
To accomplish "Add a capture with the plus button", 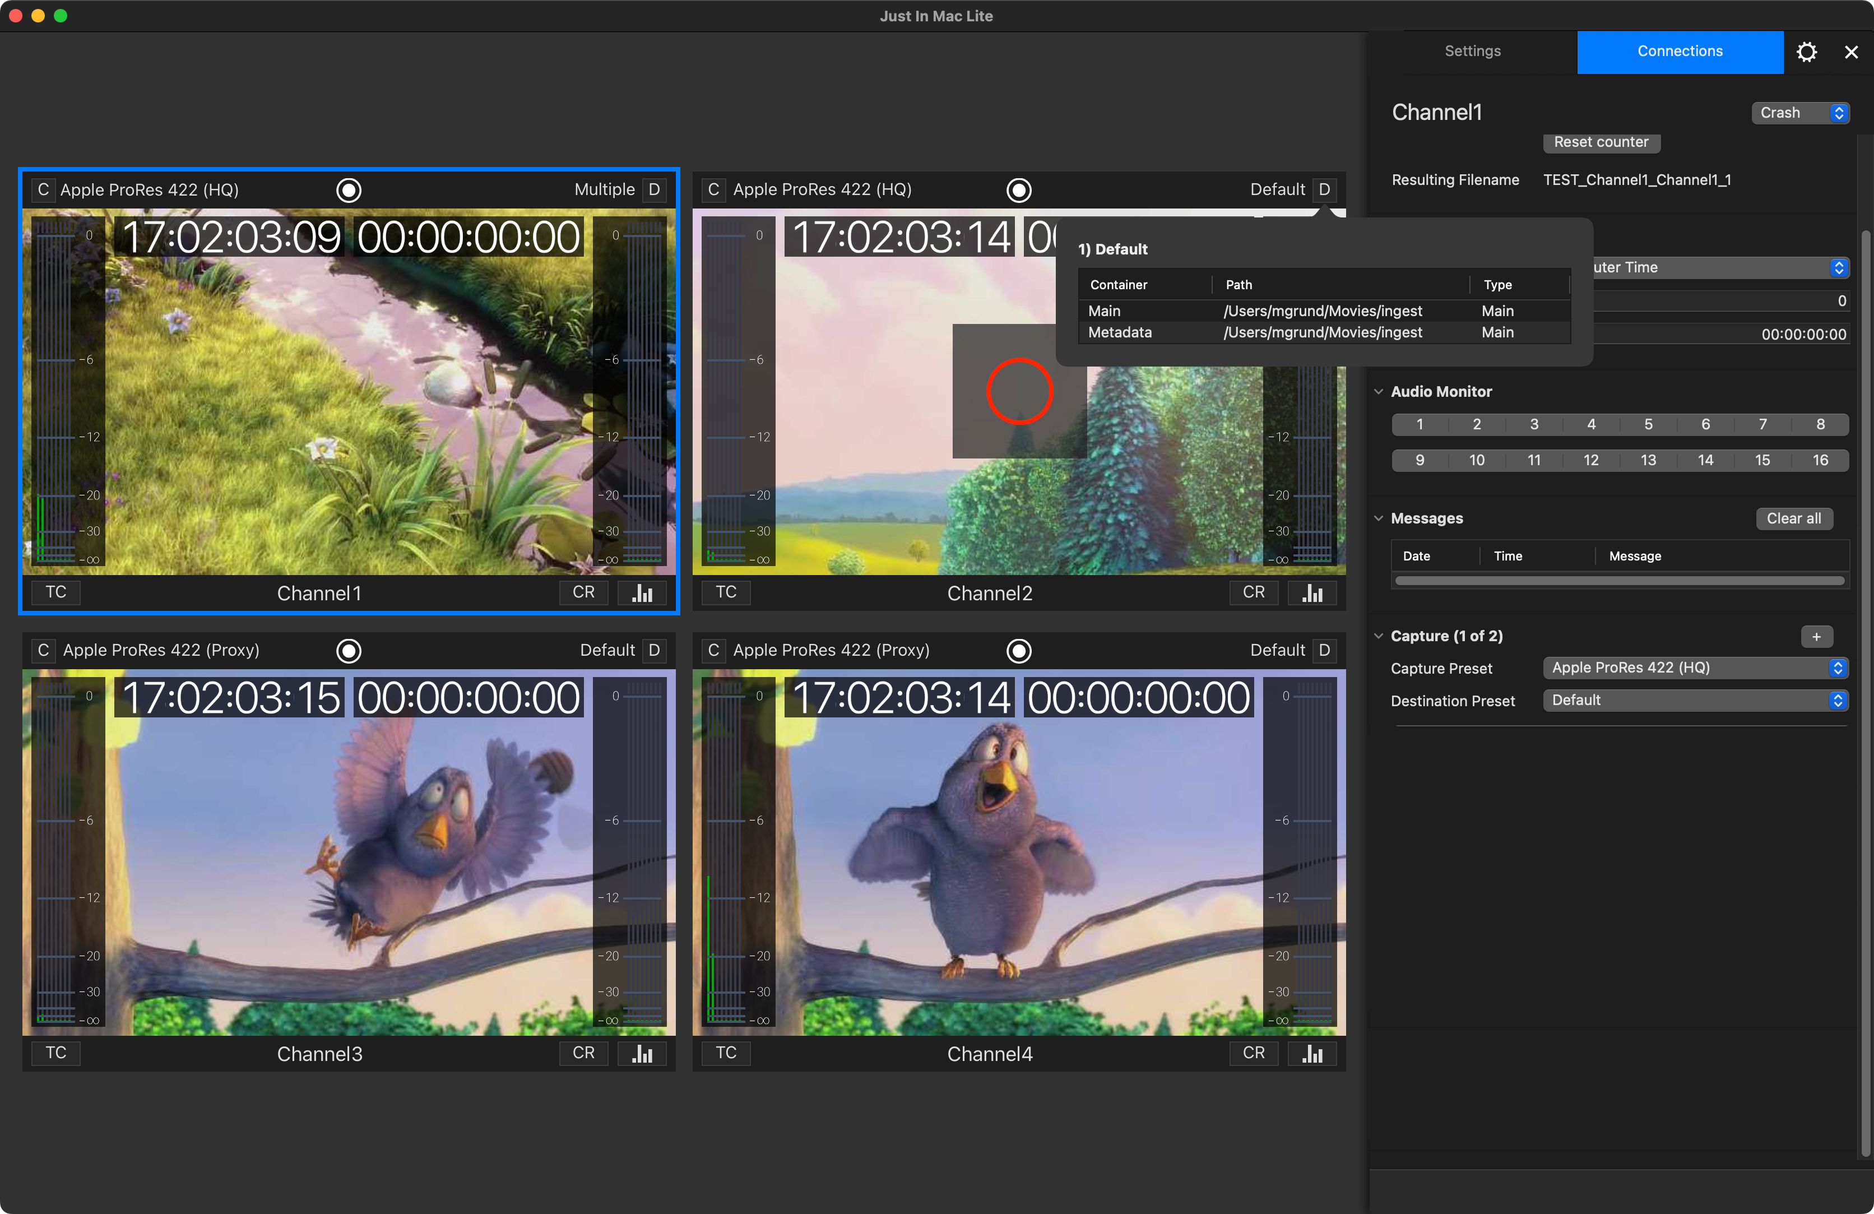I will tap(1816, 636).
